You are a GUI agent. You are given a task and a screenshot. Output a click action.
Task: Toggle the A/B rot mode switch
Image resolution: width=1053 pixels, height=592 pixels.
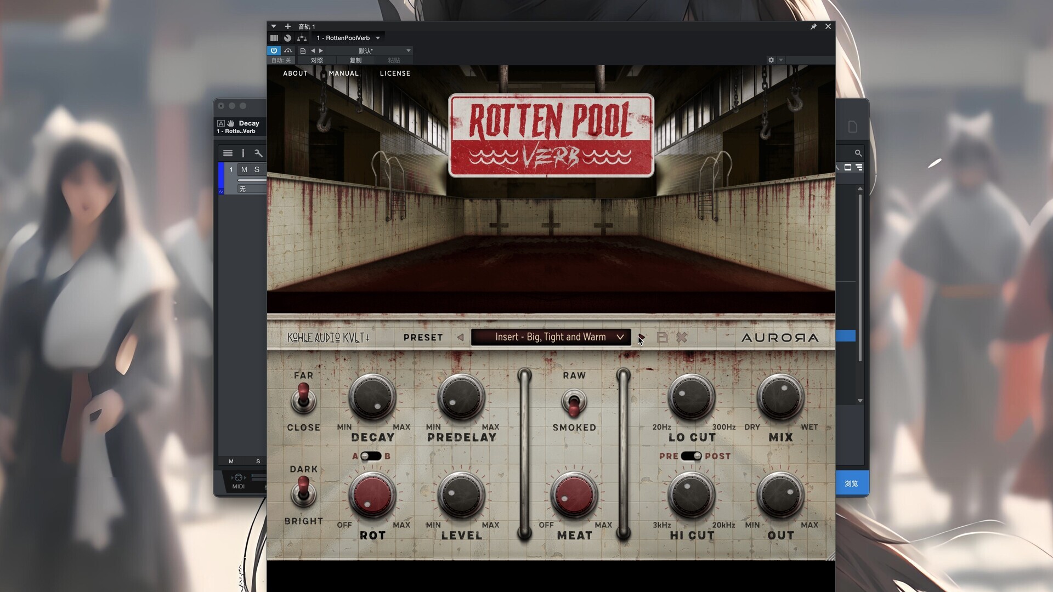371,456
